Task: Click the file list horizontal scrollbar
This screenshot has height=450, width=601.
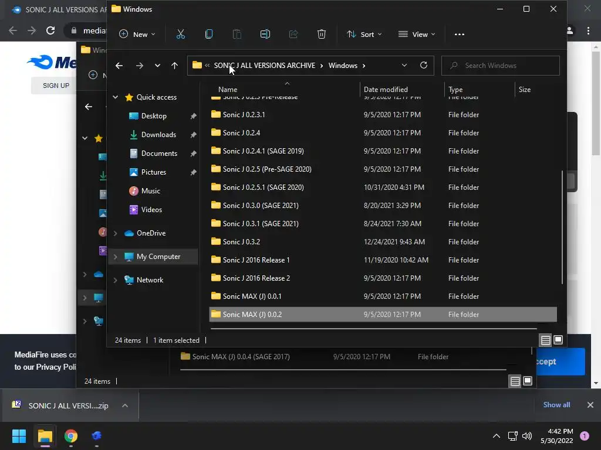Action: tap(373, 328)
